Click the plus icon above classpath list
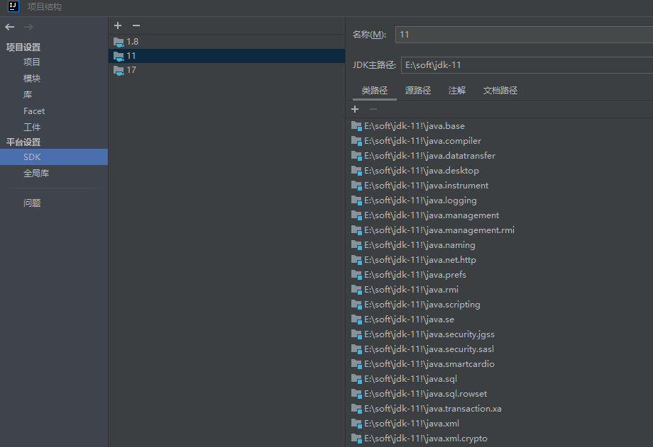653x447 pixels. [x=355, y=109]
